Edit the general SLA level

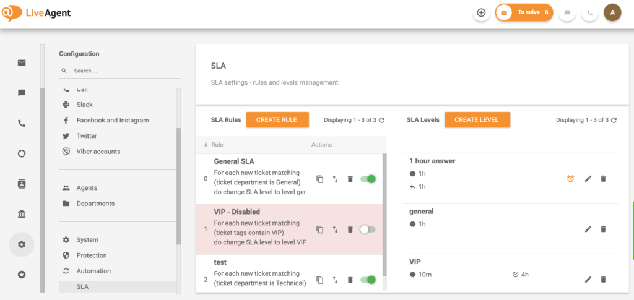point(588,229)
